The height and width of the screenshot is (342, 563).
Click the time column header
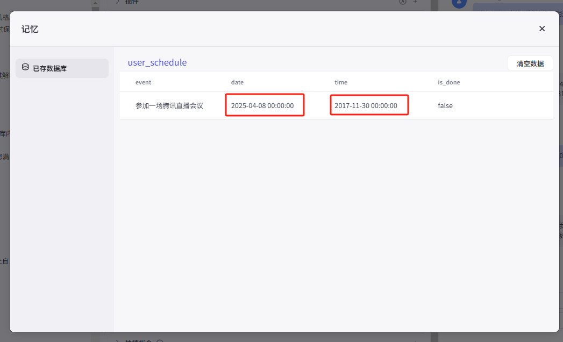click(x=341, y=82)
